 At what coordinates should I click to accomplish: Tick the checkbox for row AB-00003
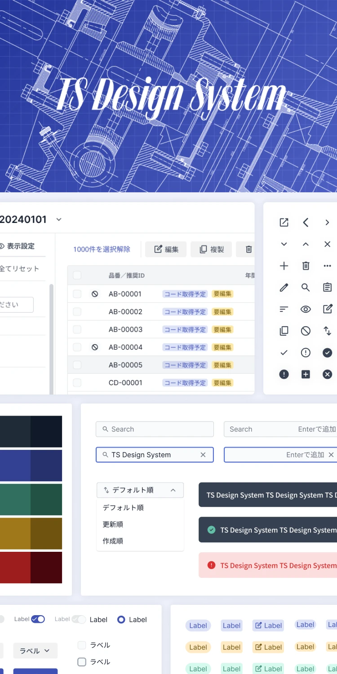[77, 329]
